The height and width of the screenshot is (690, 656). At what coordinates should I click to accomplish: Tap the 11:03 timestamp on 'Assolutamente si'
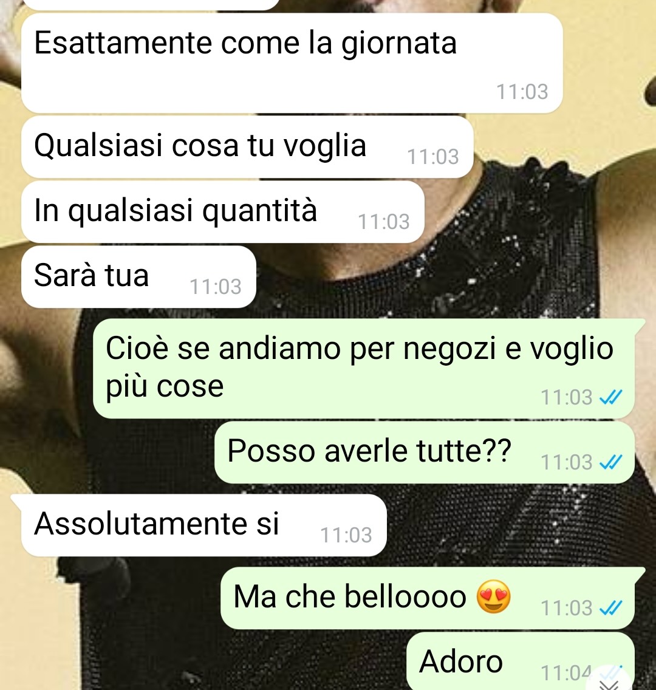tap(346, 535)
